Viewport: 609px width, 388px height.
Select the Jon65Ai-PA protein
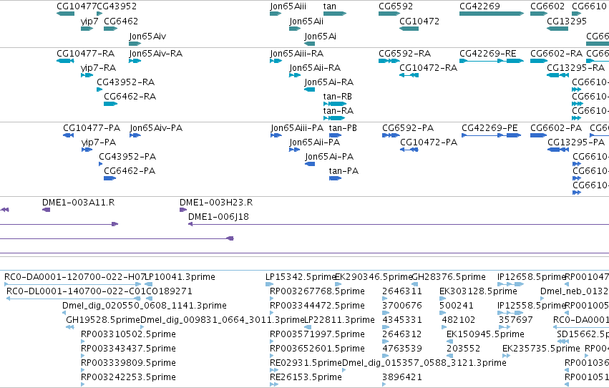(x=310, y=164)
